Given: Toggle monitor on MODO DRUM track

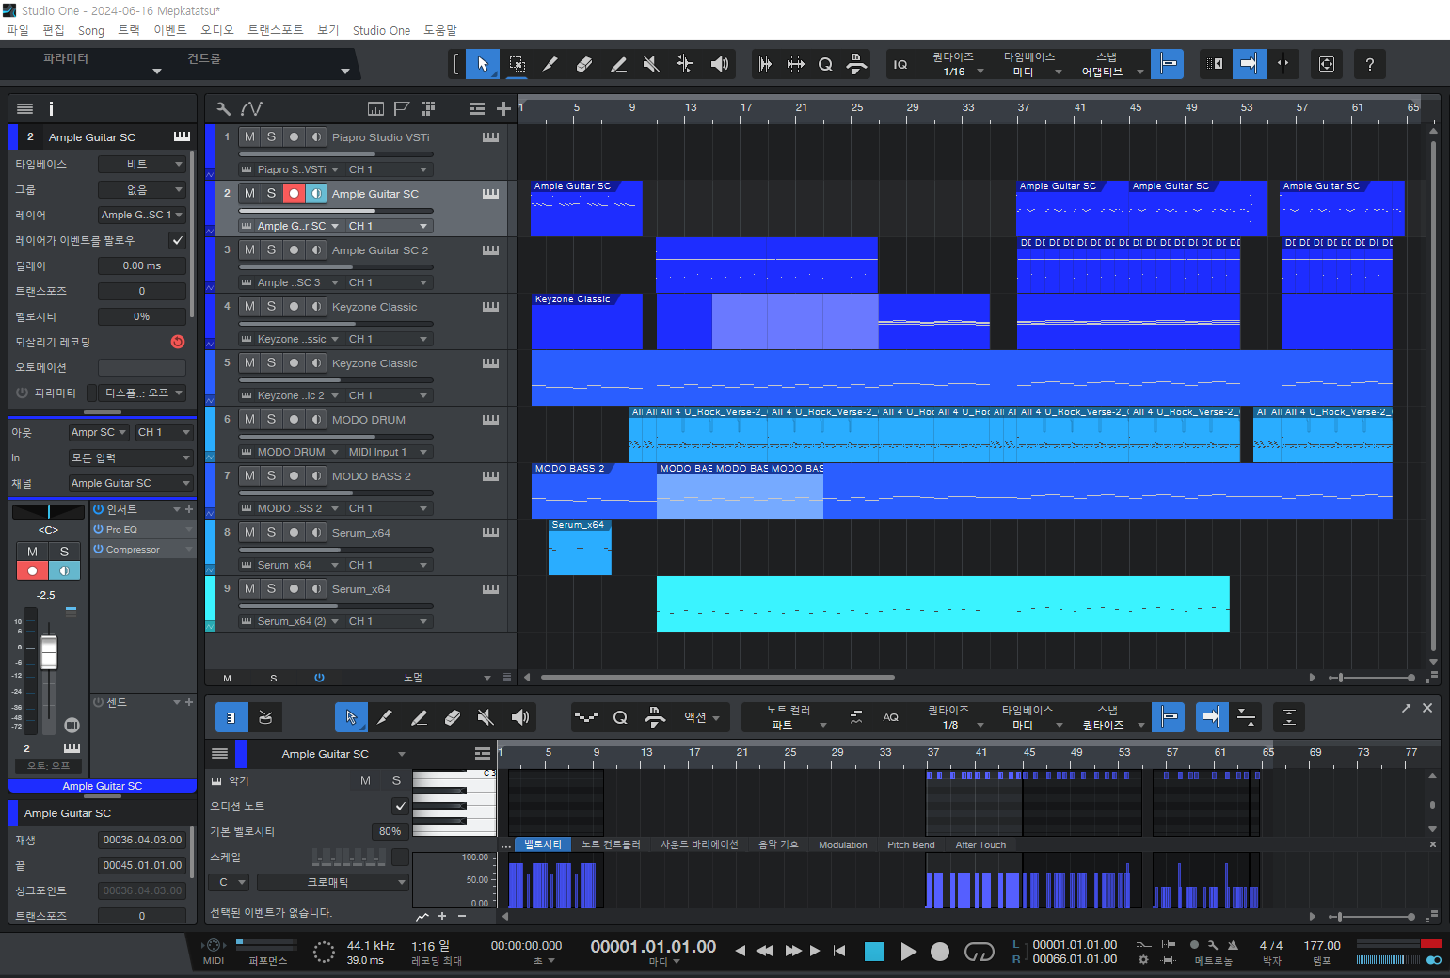Looking at the screenshot, I should (x=316, y=419).
